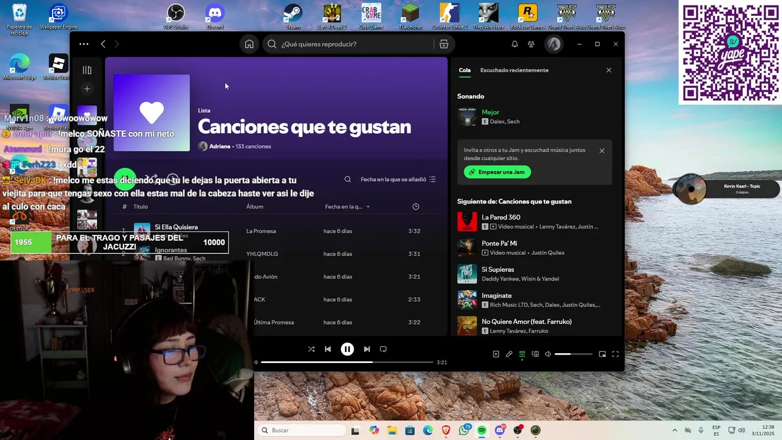Image resolution: width=782 pixels, height=440 pixels.
Task: Switch to Escuchado recientemente tab
Action: click(x=514, y=70)
